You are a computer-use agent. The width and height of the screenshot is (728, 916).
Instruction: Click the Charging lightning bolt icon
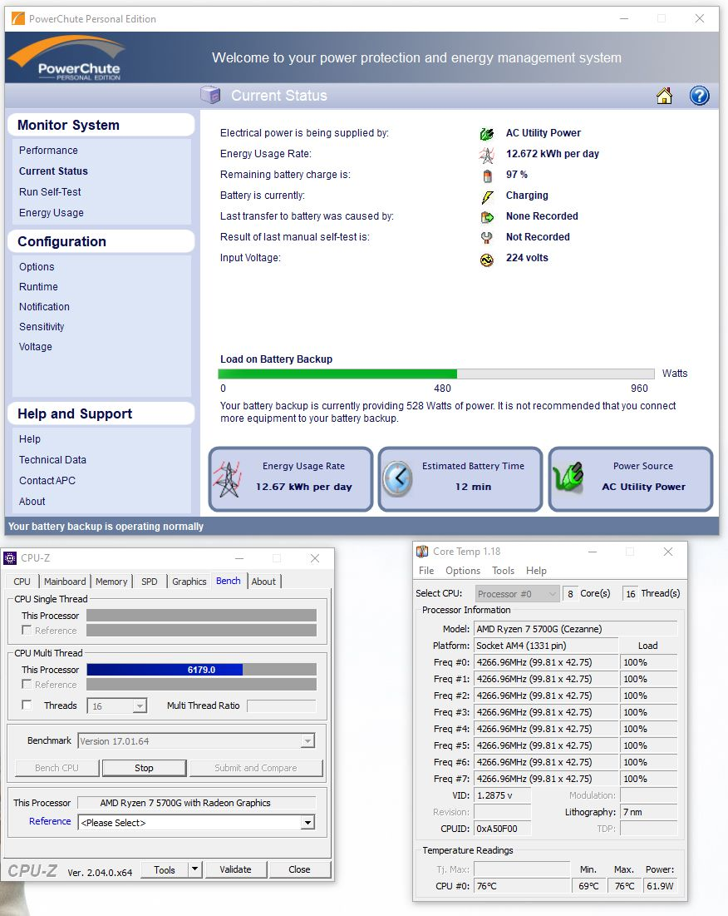487,196
